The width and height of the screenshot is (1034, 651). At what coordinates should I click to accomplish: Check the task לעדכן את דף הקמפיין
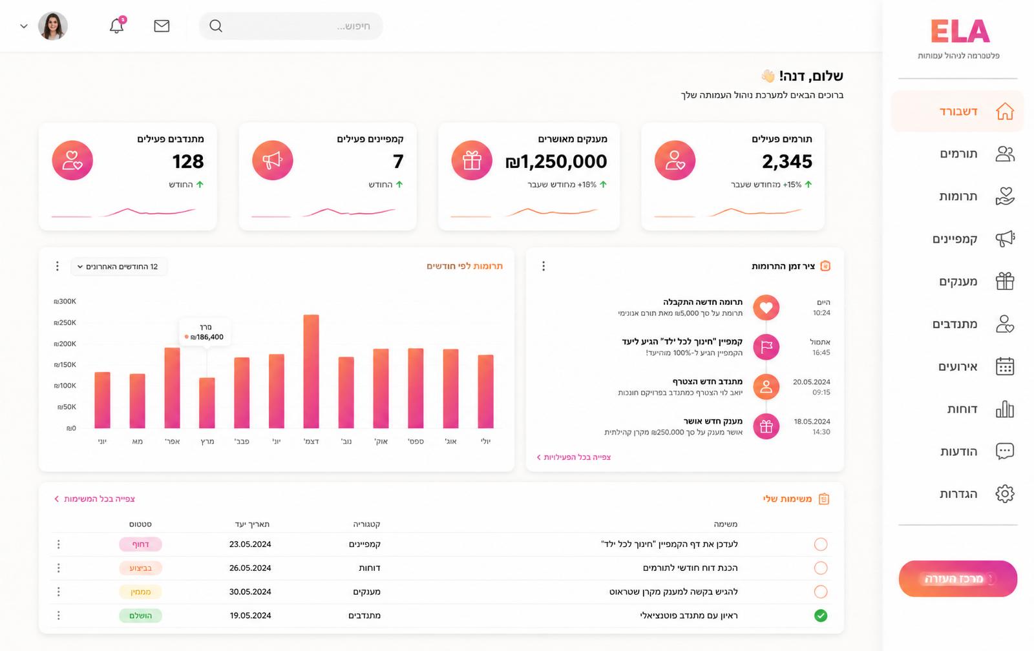point(821,544)
